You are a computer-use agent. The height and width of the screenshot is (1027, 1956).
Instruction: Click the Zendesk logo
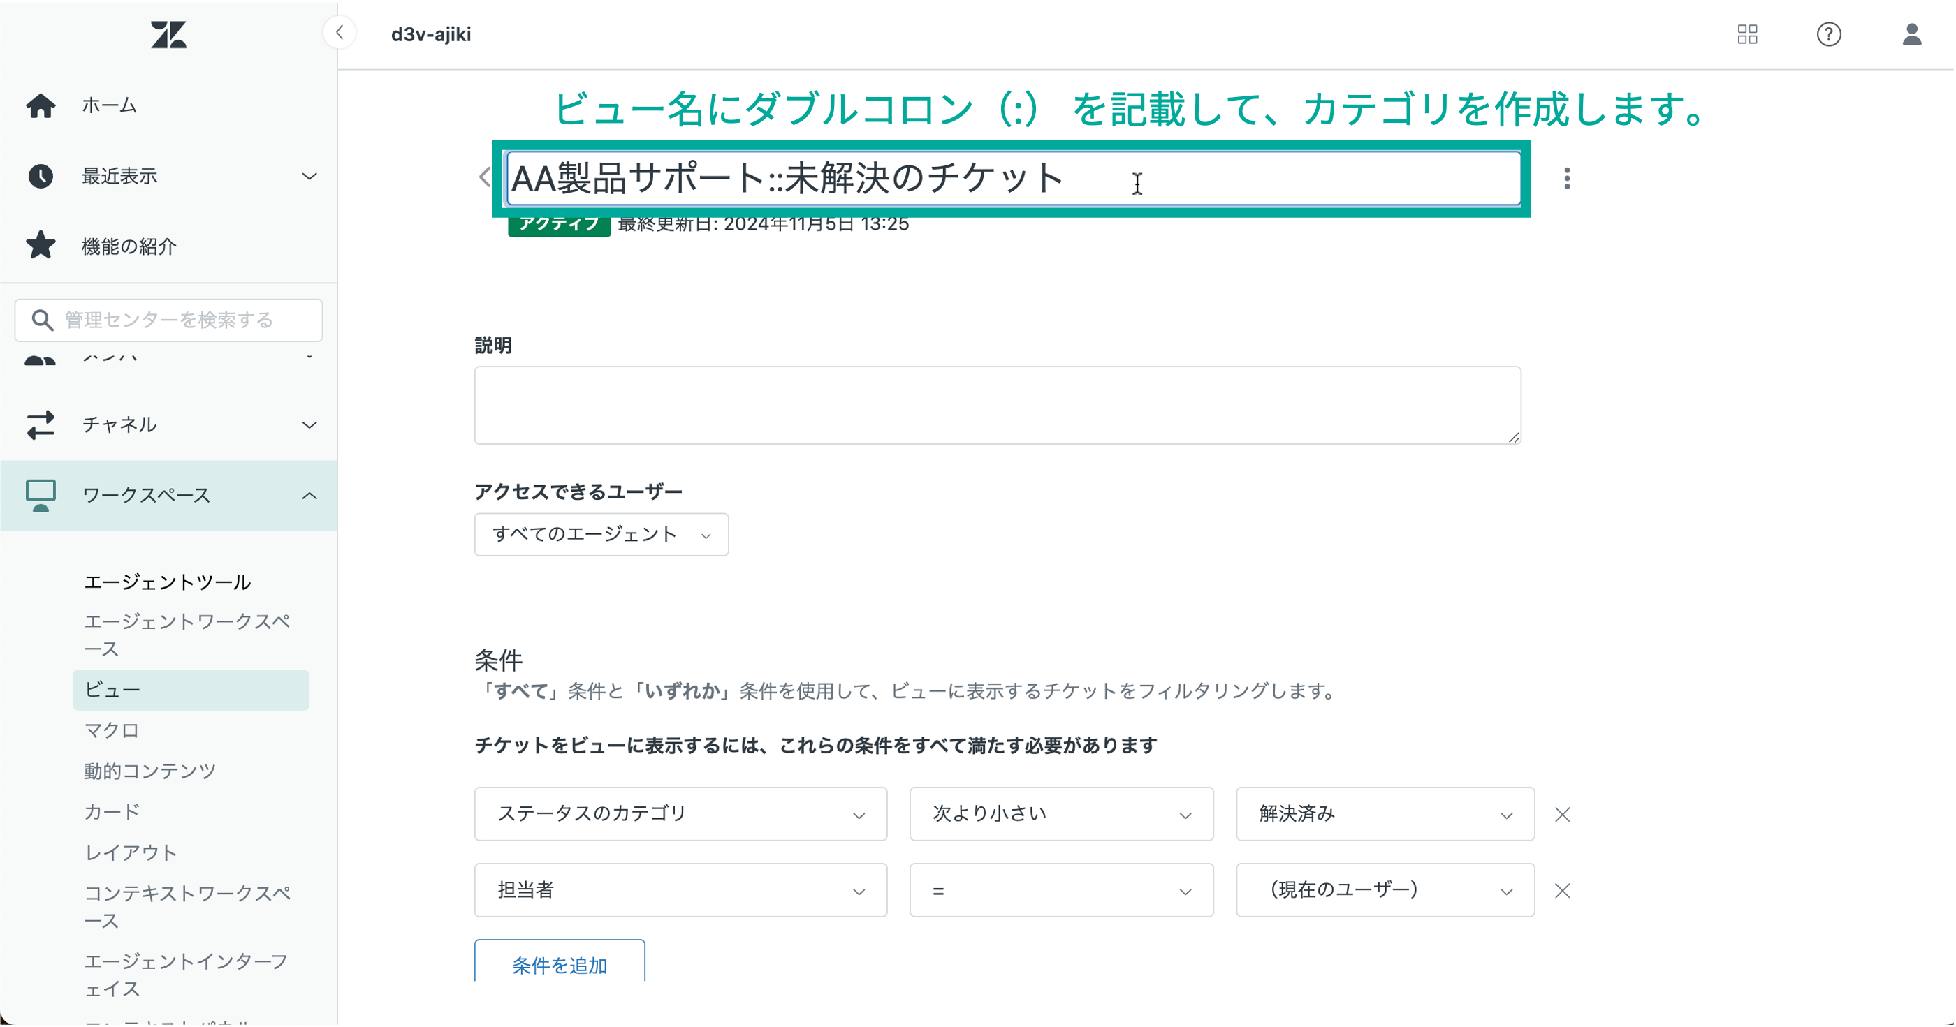(x=168, y=35)
